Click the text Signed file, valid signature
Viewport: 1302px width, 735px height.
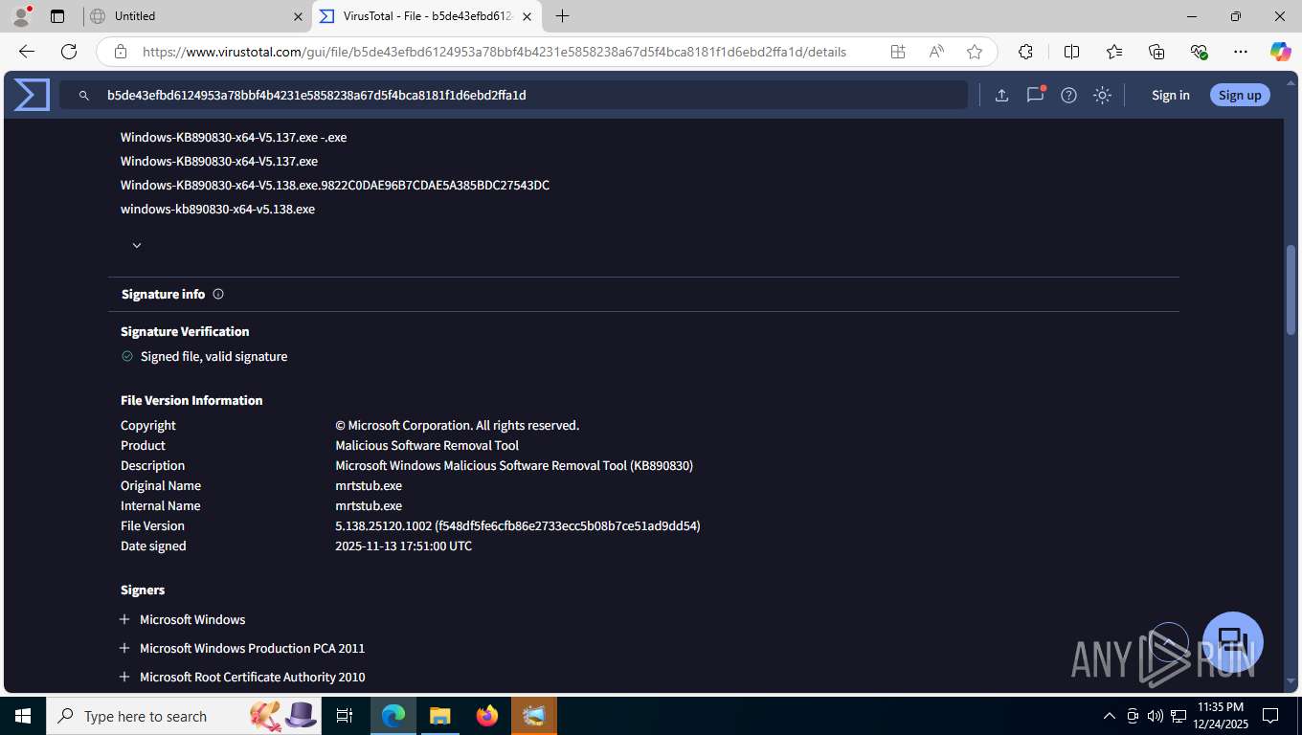point(213,356)
